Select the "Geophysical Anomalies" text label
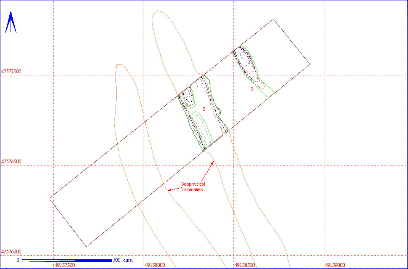This screenshot has height=269, width=408. (192, 187)
